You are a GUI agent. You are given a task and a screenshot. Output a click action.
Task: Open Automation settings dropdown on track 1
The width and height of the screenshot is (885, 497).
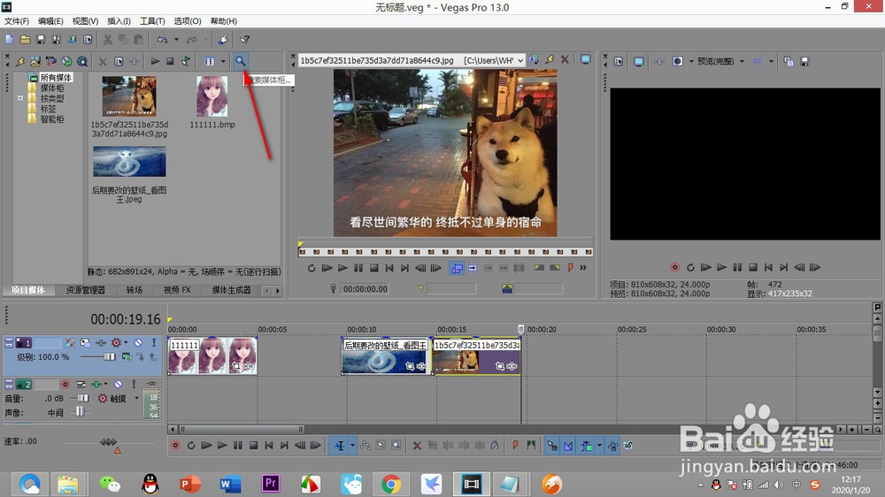[x=126, y=342]
